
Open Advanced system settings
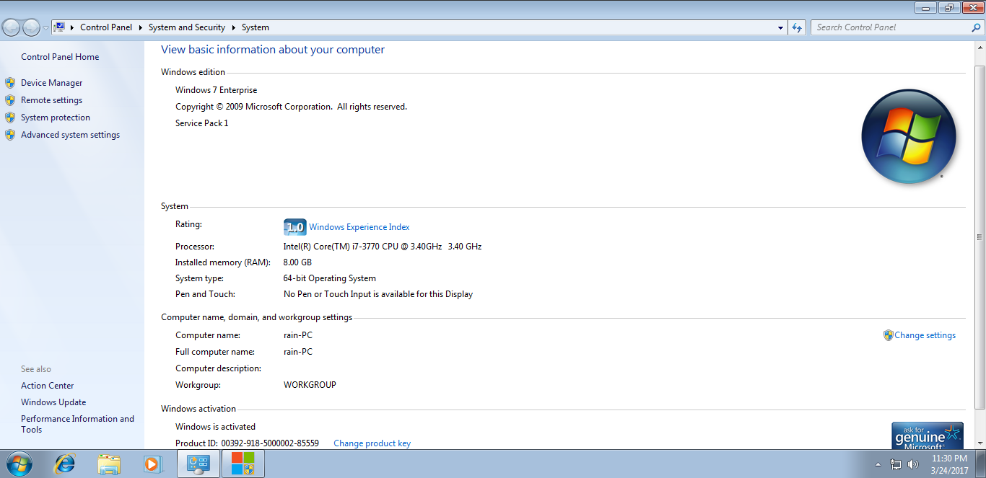point(70,135)
